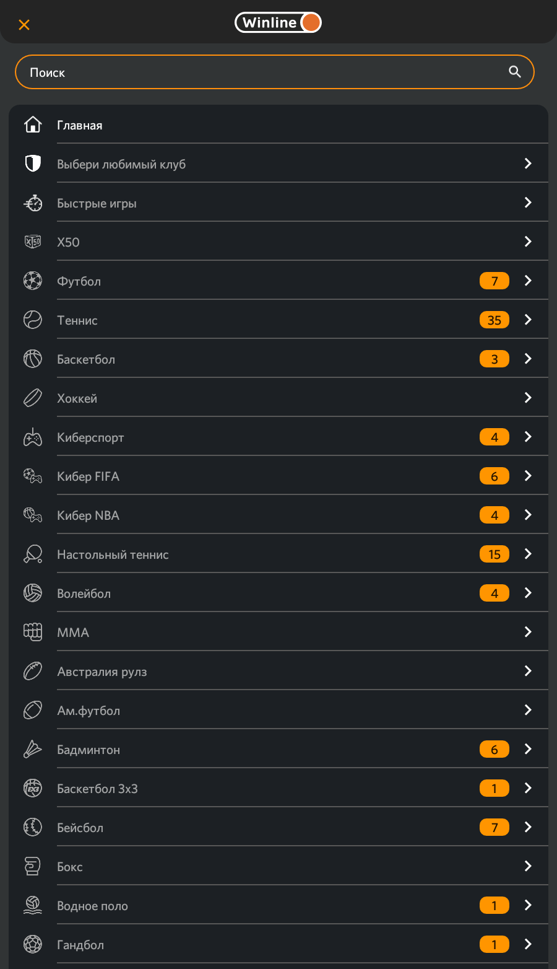
Task: Click into the Поиск search field
Action: coord(260,72)
